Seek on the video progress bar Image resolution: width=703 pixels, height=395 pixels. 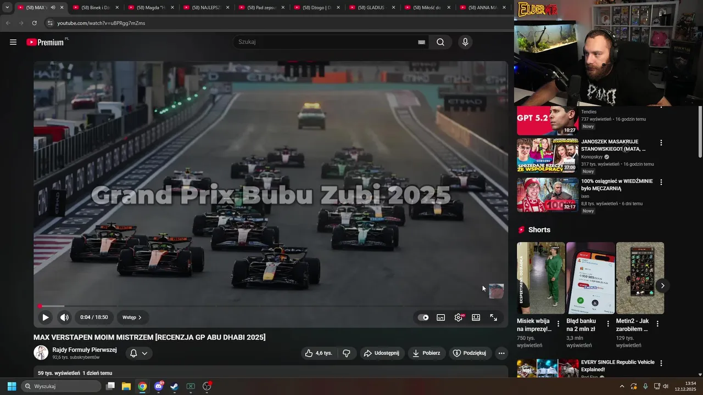pyautogui.click(x=270, y=306)
